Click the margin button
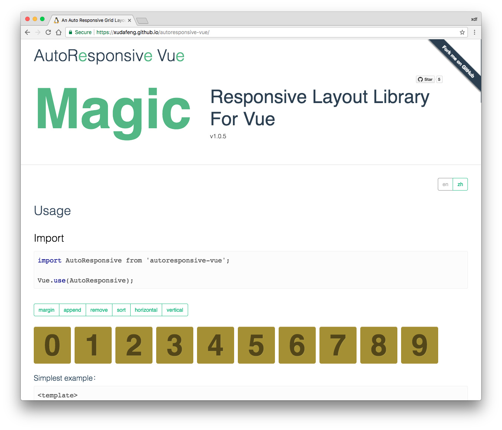This screenshot has width=502, height=430. (46, 310)
